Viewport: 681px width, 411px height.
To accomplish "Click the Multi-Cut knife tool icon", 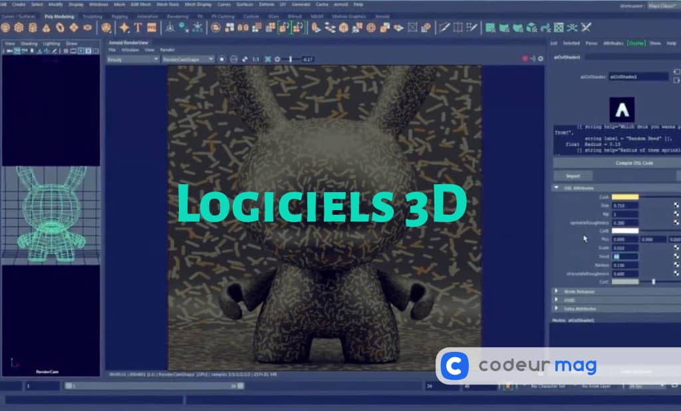I will (x=445, y=27).
